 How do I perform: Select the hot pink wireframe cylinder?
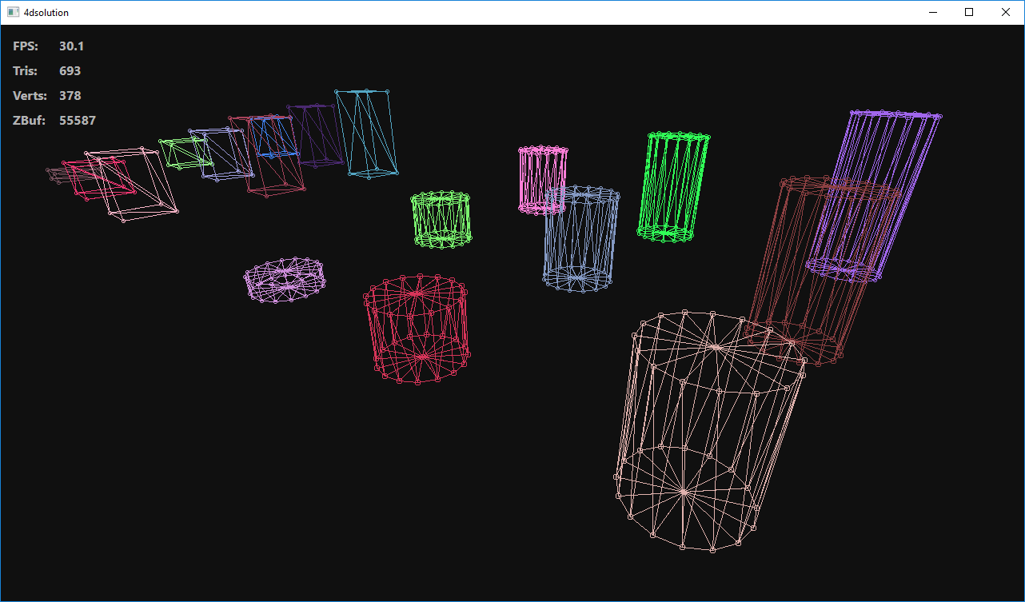[543, 180]
